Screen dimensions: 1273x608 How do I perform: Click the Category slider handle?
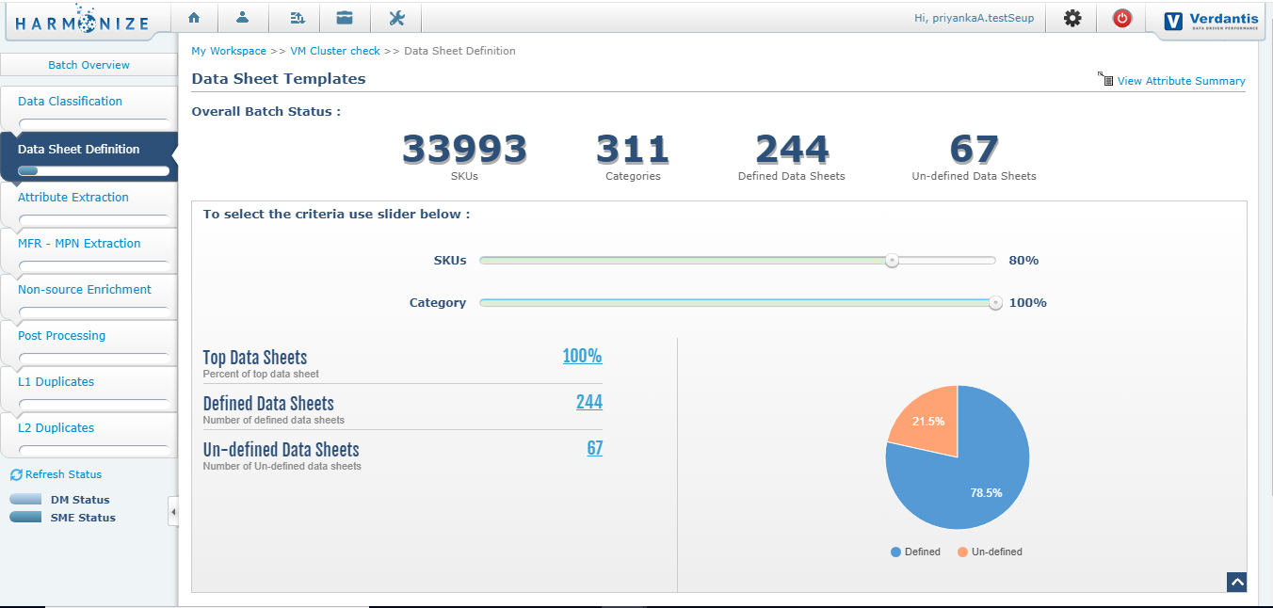pos(995,303)
